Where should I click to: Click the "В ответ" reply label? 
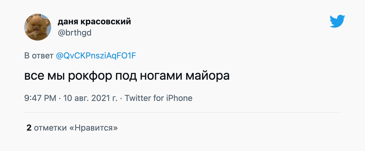[x=39, y=56]
